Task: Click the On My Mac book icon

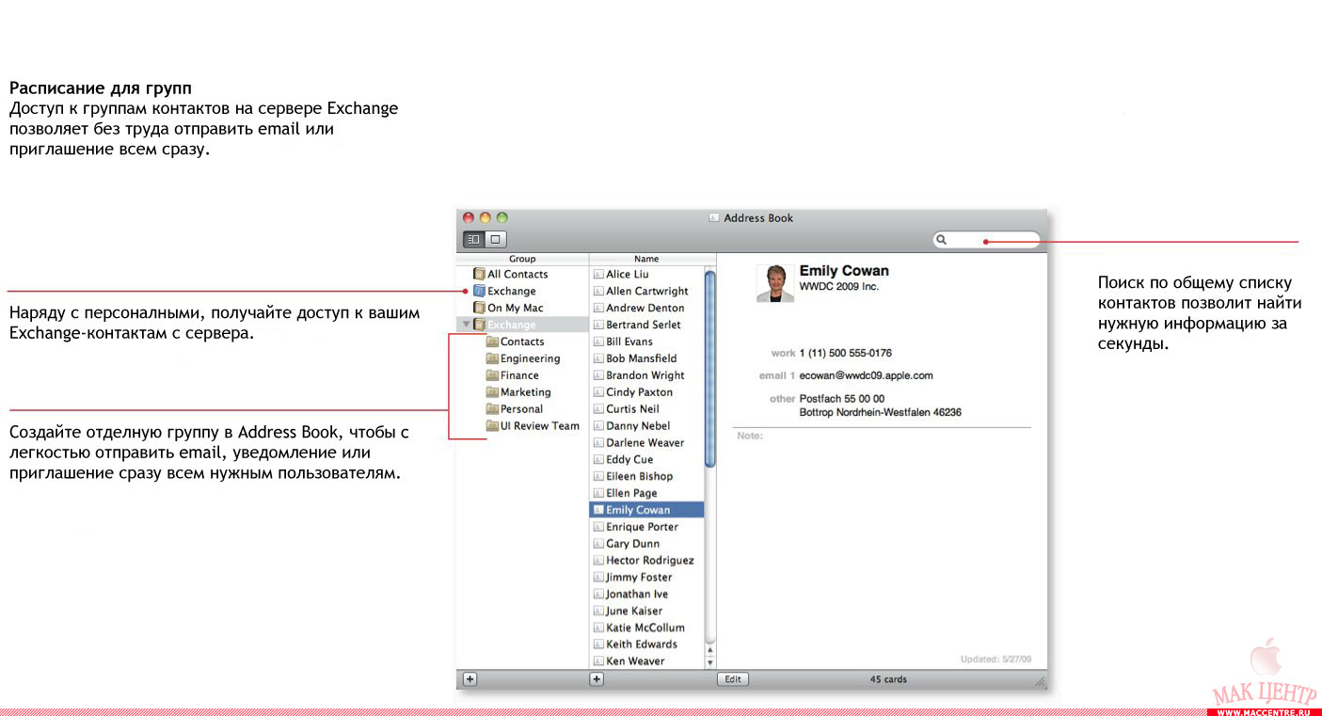Action: point(479,308)
